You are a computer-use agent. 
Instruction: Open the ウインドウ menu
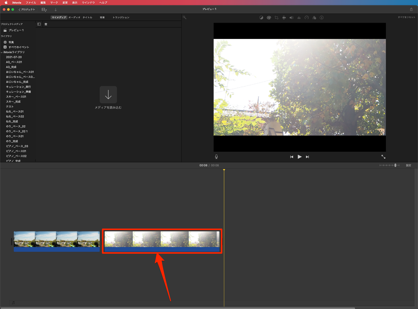[88, 2]
